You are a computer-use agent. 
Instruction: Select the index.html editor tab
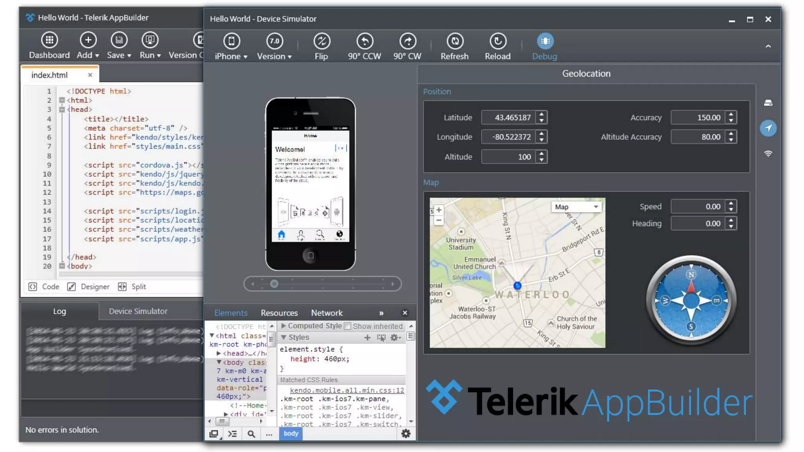click(x=49, y=75)
